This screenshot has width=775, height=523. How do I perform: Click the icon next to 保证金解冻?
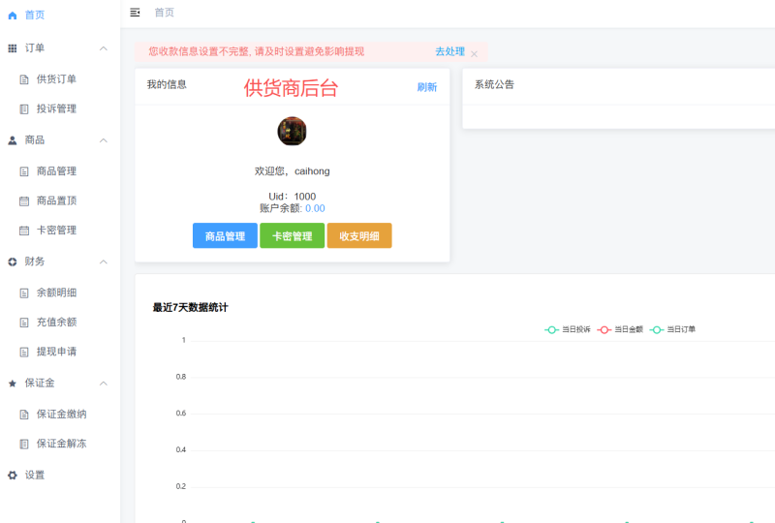click(23, 444)
